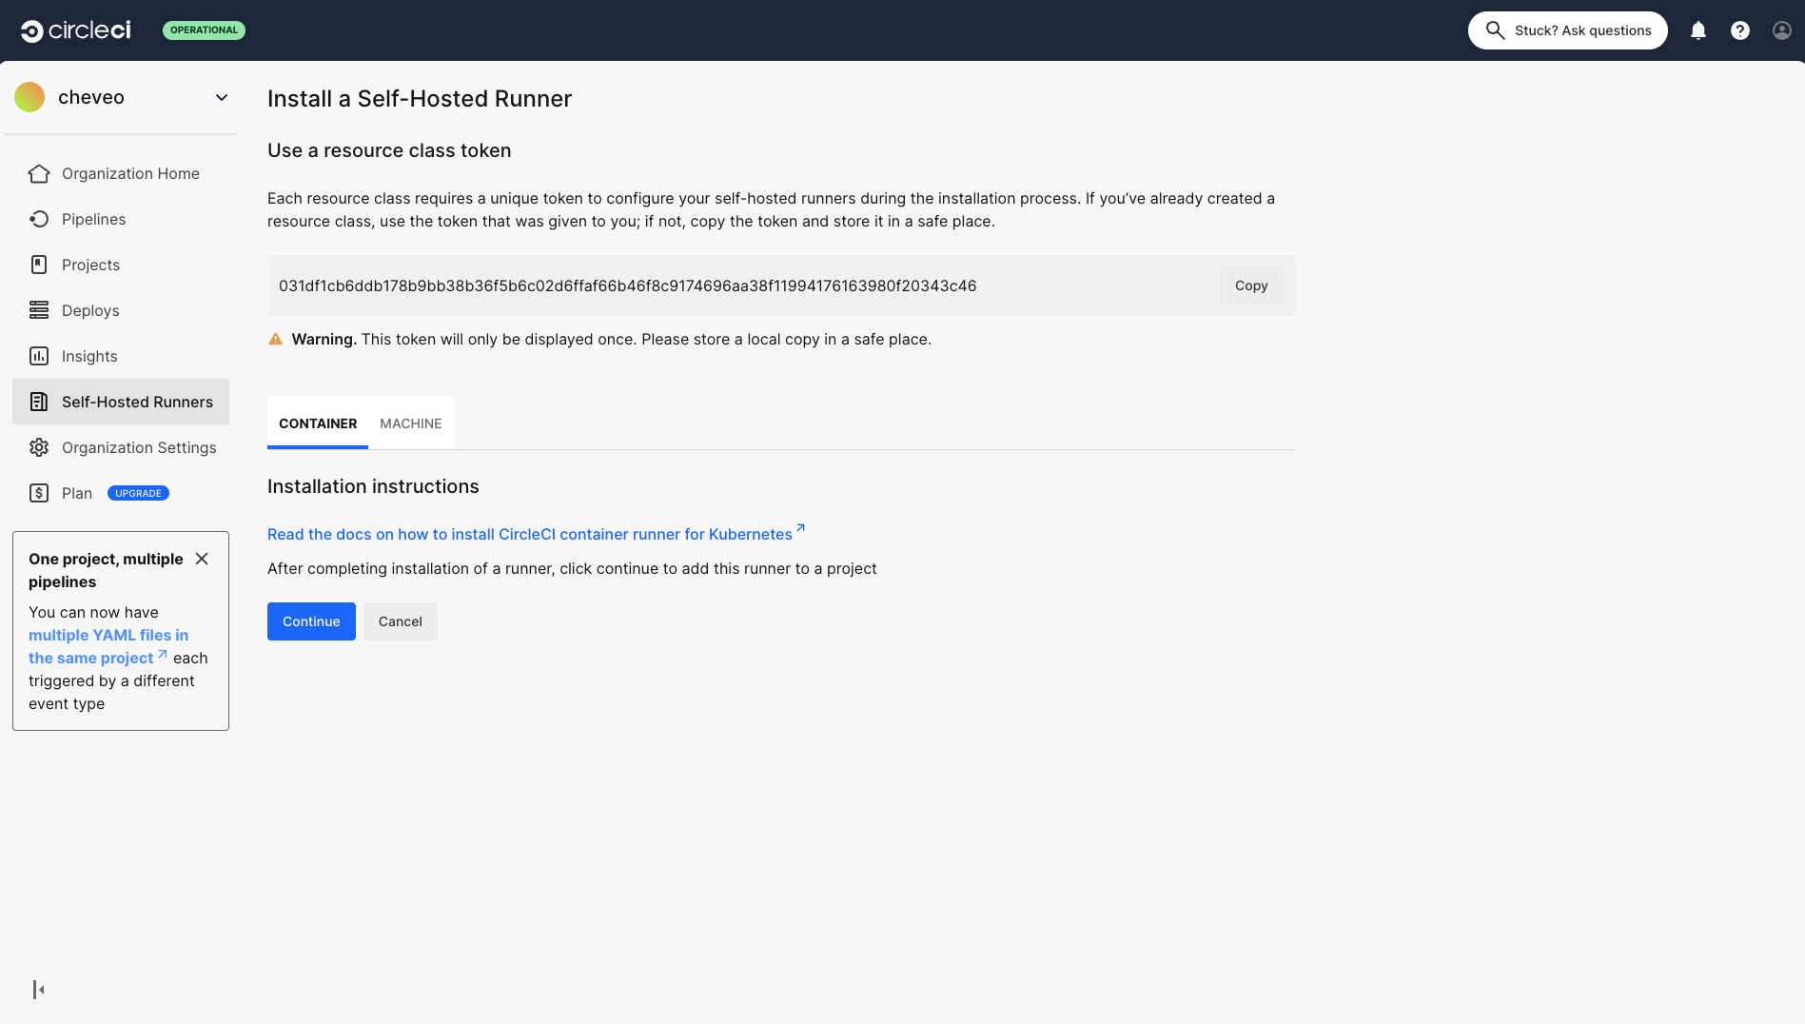Expand the cheveo organization dropdown
The width and height of the screenshot is (1805, 1024).
click(221, 97)
